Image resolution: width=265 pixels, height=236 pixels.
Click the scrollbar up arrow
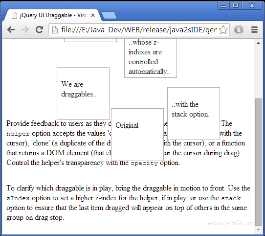coord(258,43)
